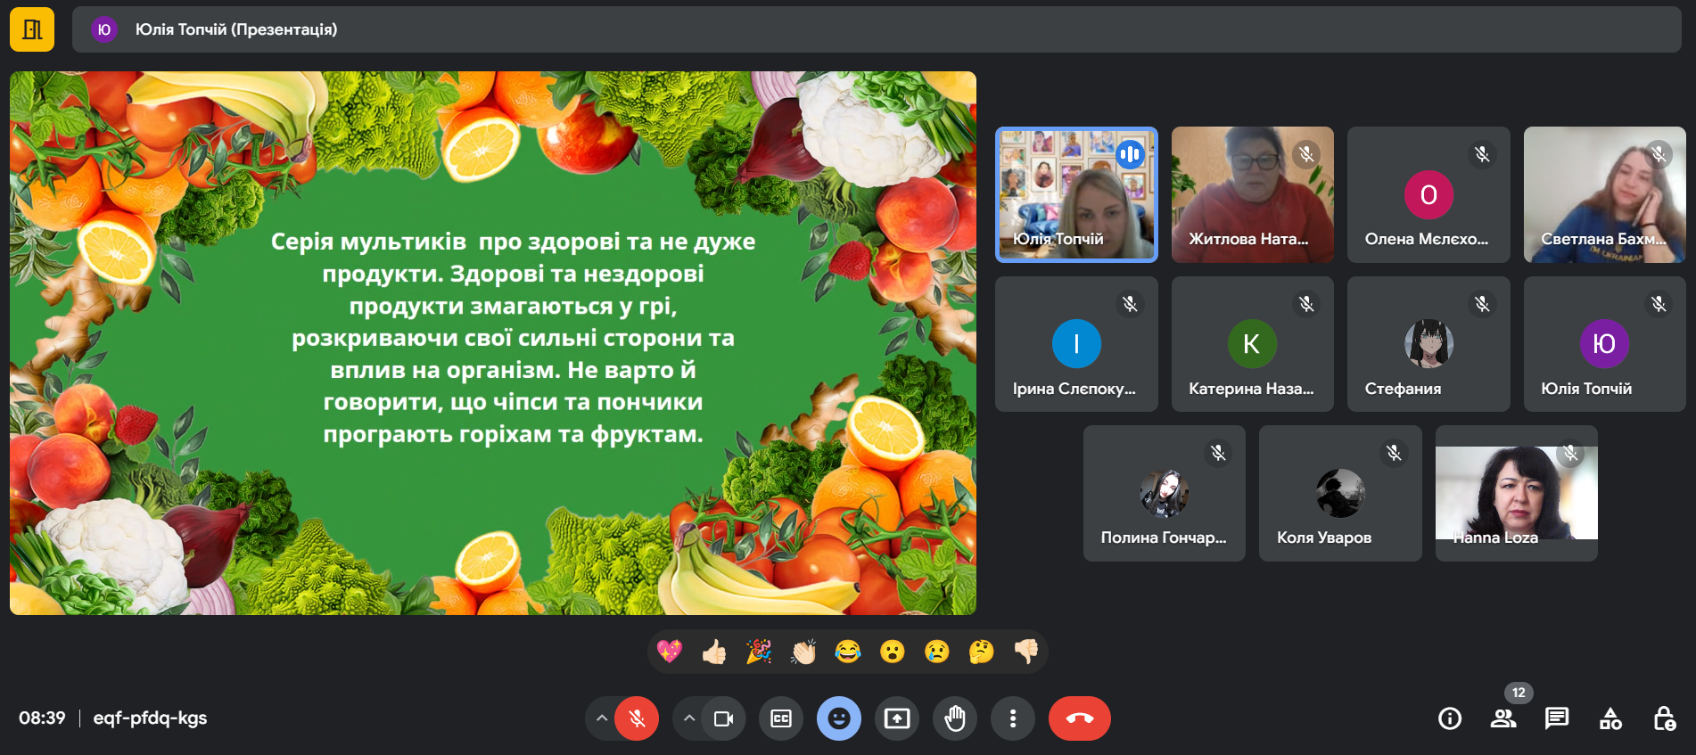
Task: Select Hanna Loza's video tile
Action: (x=1516, y=493)
